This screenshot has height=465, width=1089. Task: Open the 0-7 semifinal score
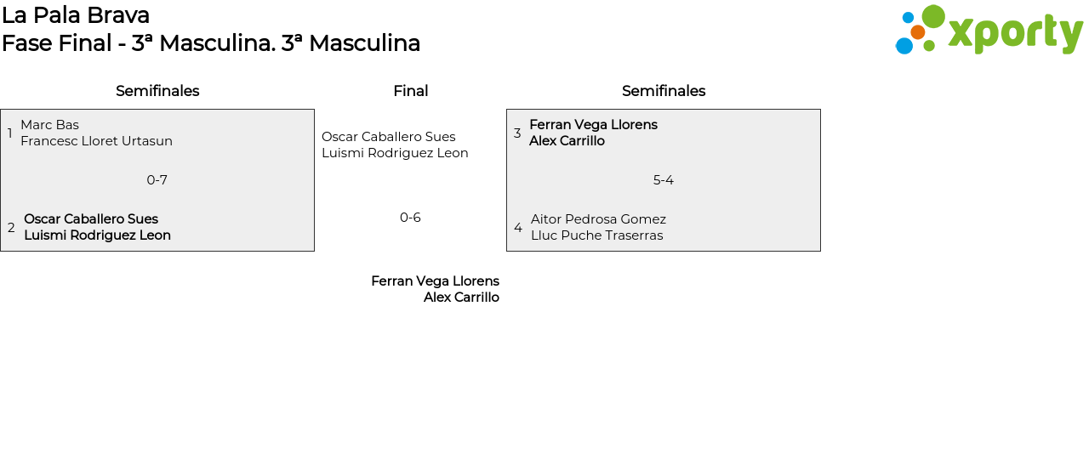[157, 180]
